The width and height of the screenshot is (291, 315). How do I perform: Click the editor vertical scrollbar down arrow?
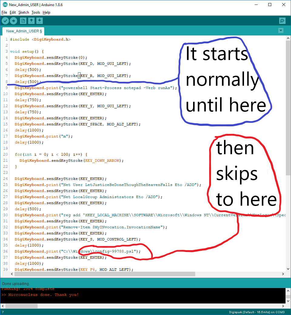(288, 269)
